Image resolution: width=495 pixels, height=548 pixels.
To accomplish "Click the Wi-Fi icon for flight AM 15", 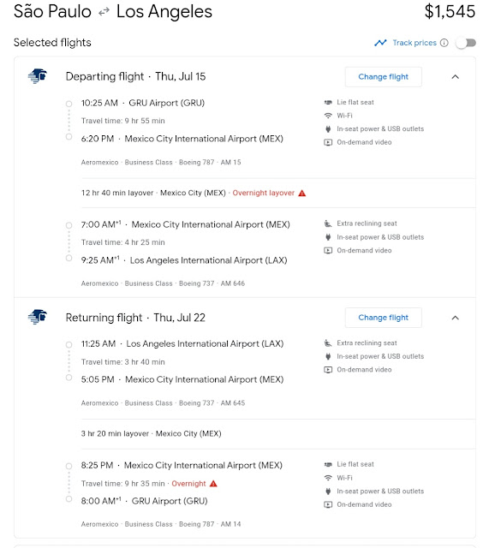I will point(328,116).
